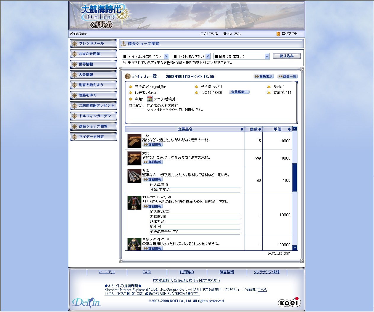Click the 絞り込み filter button

pyautogui.click(x=287, y=56)
